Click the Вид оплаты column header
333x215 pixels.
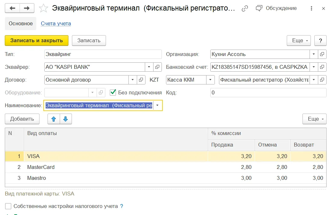[x=116, y=139]
